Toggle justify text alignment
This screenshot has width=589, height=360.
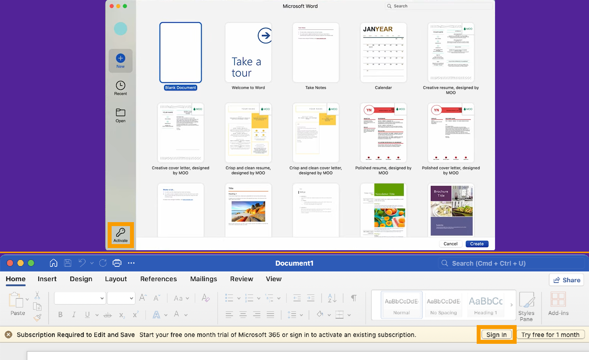click(x=270, y=315)
